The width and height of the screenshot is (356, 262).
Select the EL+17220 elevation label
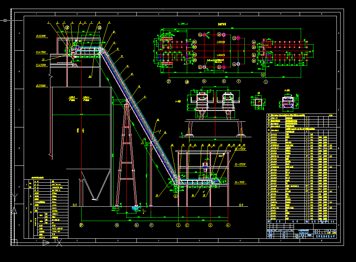coord(239,149)
